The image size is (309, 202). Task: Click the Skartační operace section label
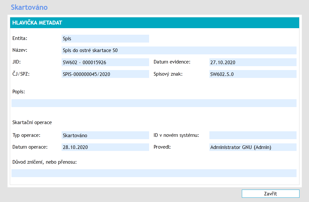[x=32, y=122]
